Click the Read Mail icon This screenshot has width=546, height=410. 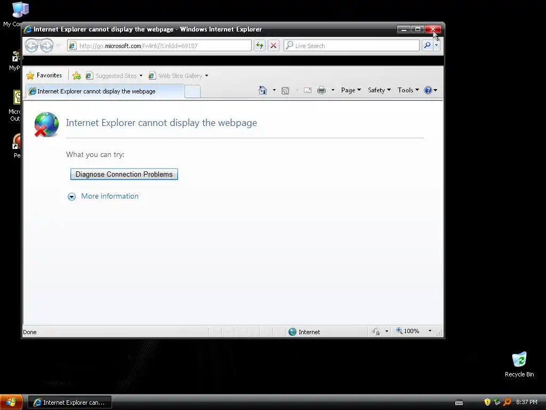point(308,90)
